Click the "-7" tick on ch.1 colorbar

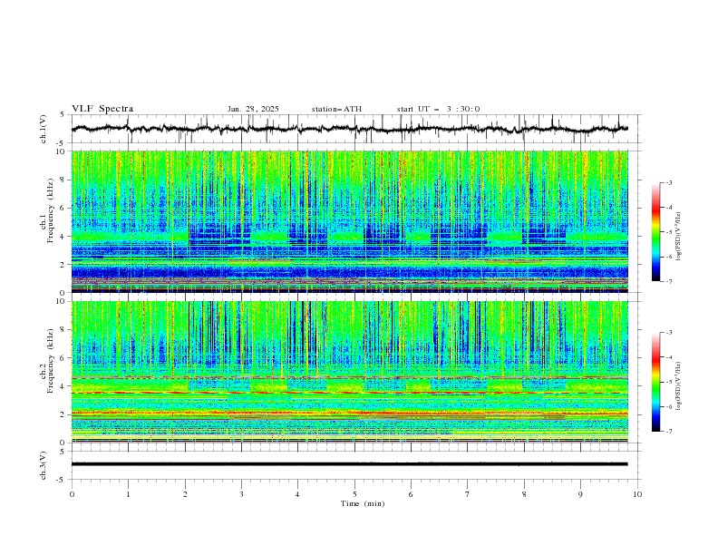tap(669, 281)
